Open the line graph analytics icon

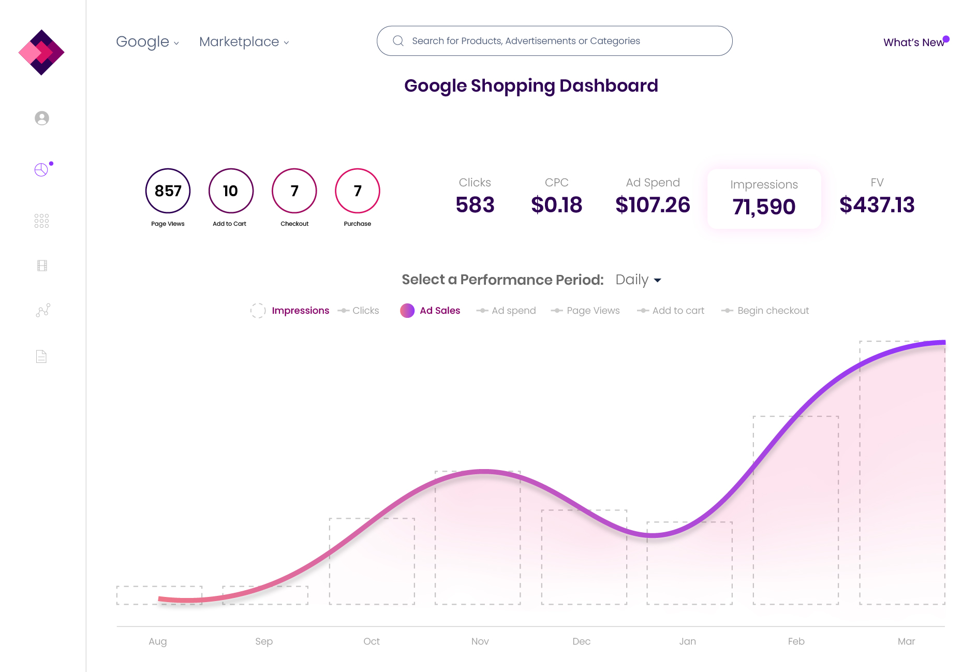[43, 310]
